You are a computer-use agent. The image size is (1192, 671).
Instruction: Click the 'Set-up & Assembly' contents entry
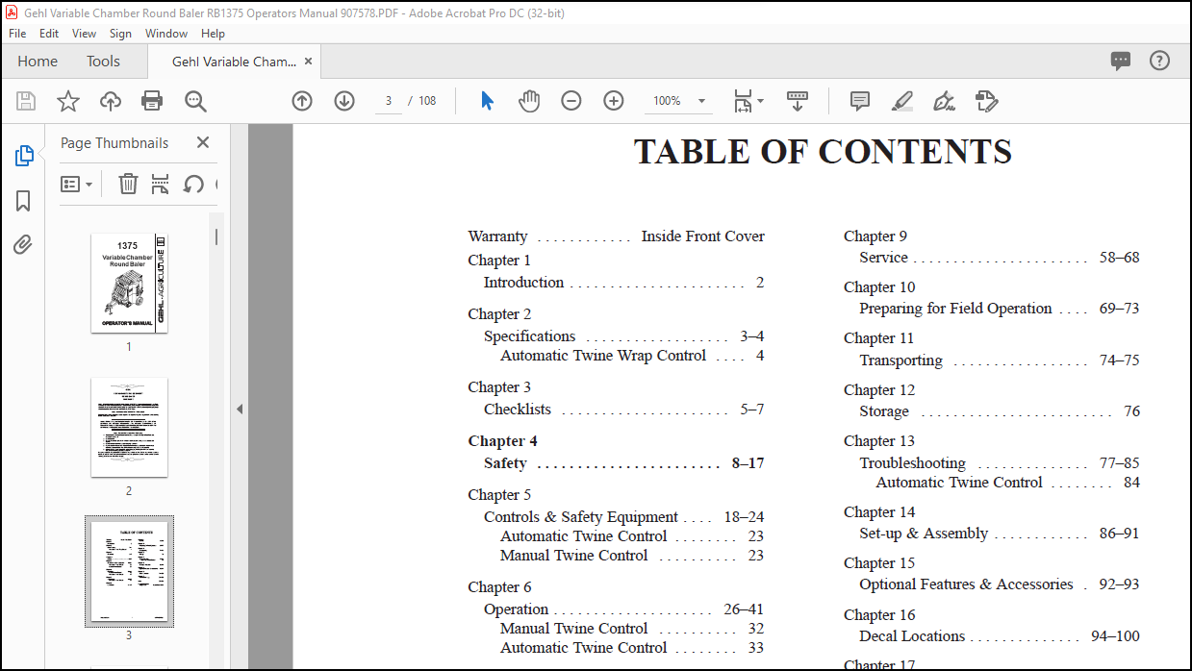[x=924, y=534]
